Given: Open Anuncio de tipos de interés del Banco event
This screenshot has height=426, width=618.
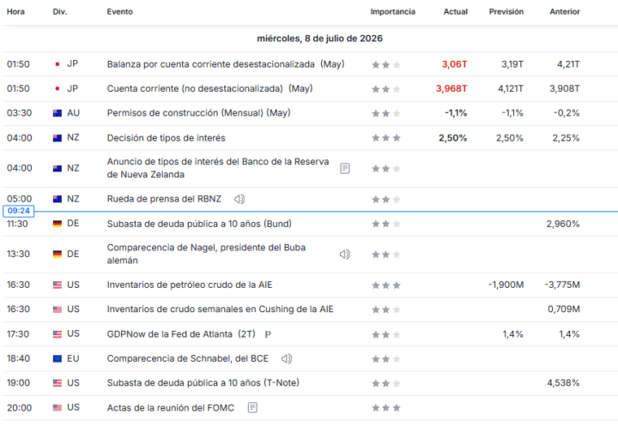Looking at the screenshot, I should [217, 168].
